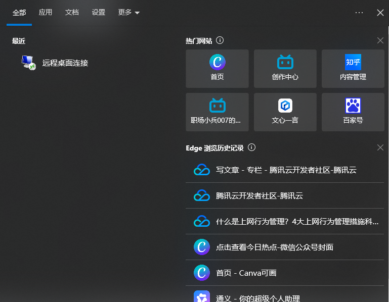The image size is (389, 302).
Task: Switch to the 设置 tab
Action: 99,12
